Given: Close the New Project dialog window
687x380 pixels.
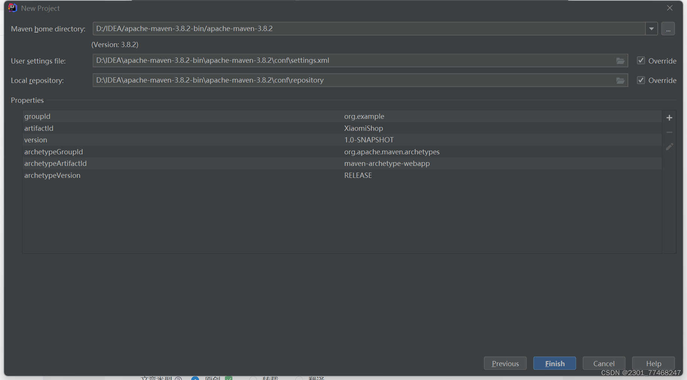Looking at the screenshot, I should coord(670,8).
